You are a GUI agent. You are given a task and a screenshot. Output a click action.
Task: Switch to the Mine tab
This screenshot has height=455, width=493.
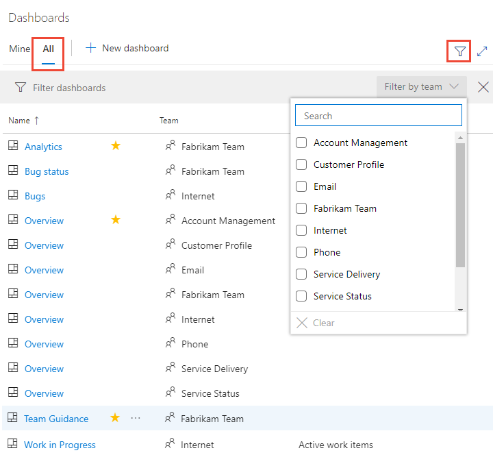(19, 49)
